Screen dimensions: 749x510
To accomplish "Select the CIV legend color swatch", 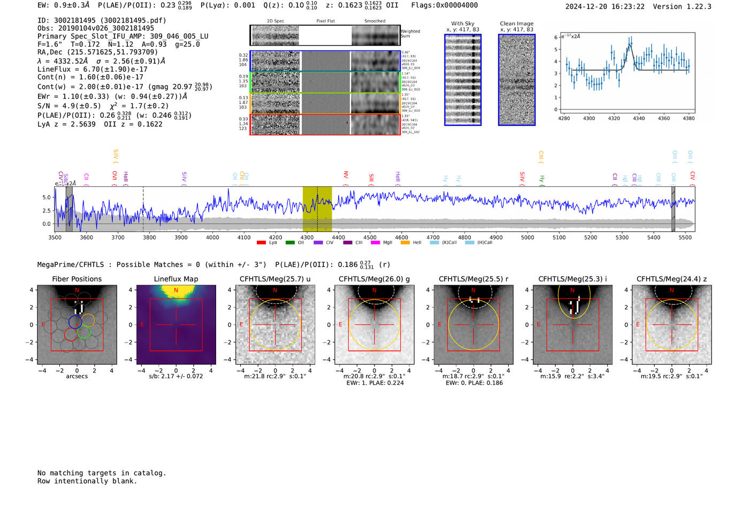I will click(318, 242).
